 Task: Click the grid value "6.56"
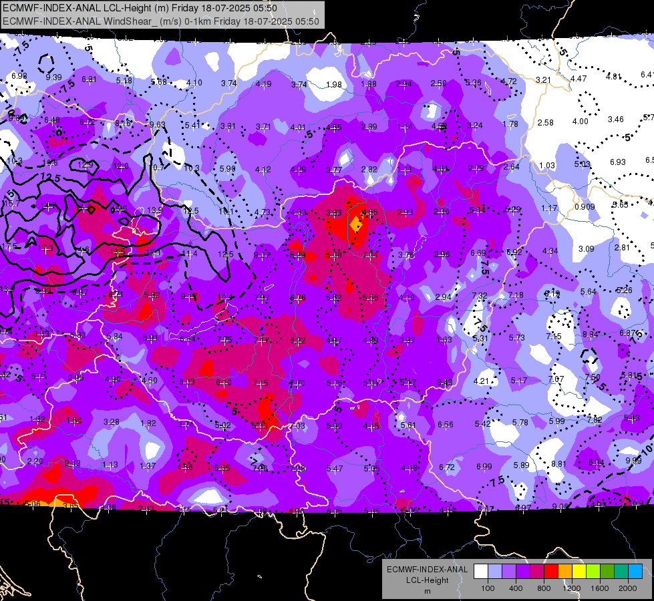(446, 425)
